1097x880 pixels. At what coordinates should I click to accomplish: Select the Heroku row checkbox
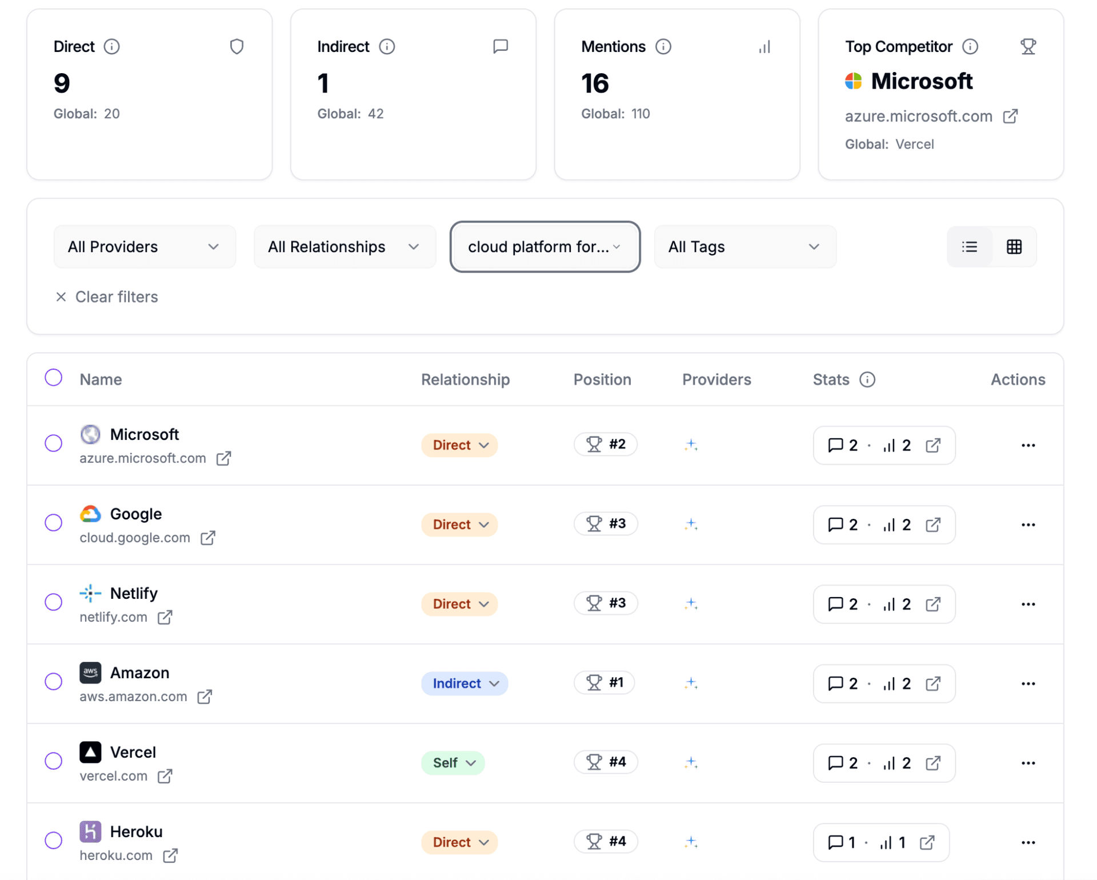[54, 840]
